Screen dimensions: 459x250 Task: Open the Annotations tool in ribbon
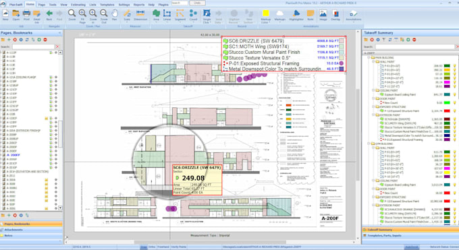click(353, 14)
